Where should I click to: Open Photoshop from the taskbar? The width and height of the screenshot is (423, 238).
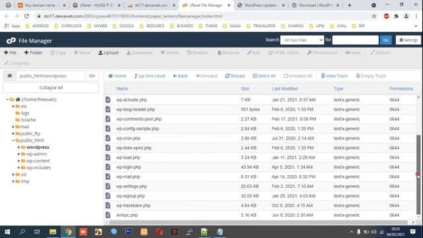click(129, 231)
